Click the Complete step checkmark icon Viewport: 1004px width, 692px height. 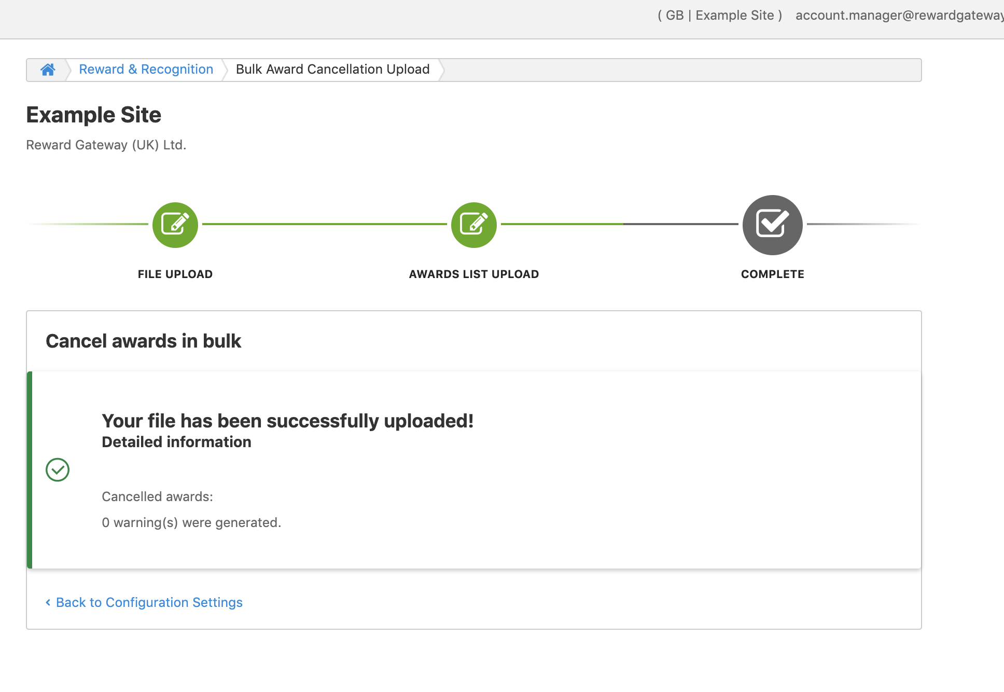773,225
